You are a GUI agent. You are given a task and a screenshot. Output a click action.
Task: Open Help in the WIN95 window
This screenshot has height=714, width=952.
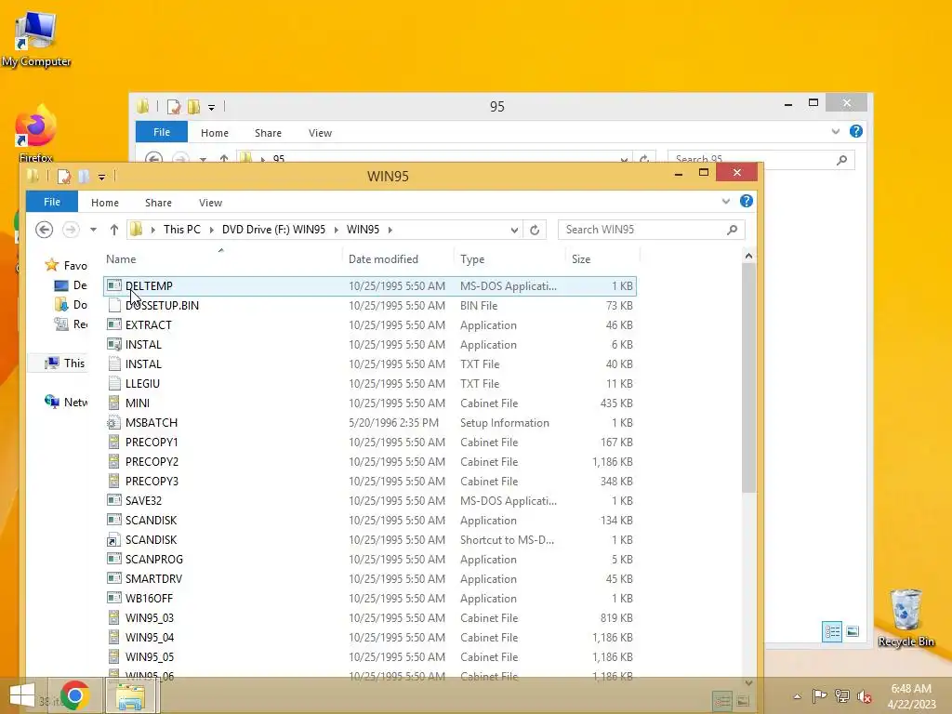pos(747,201)
